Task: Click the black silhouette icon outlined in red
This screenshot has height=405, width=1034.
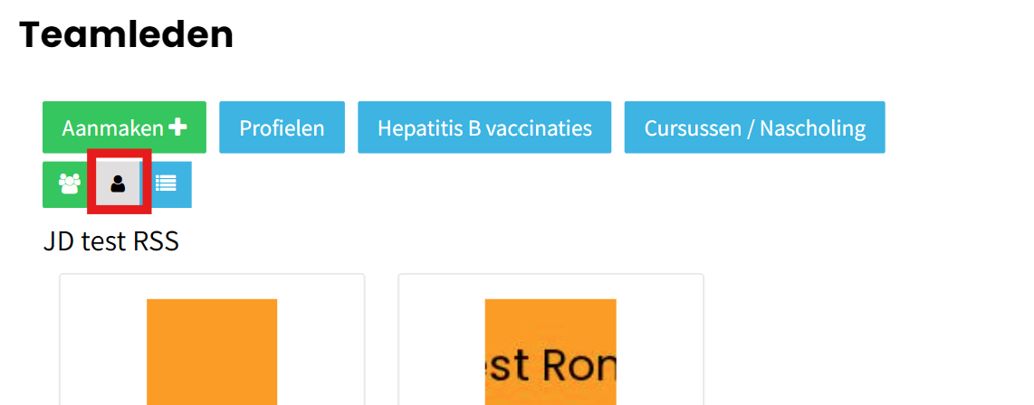Action: pyautogui.click(x=119, y=184)
